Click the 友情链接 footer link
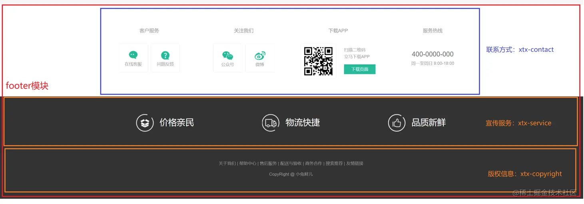The height and width of the screenshot is (204, 584). [x=355, y=163]
